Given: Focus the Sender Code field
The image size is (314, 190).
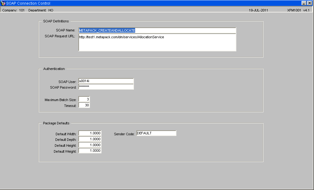Looking at the screenshot, I should [x=156, y=133].
